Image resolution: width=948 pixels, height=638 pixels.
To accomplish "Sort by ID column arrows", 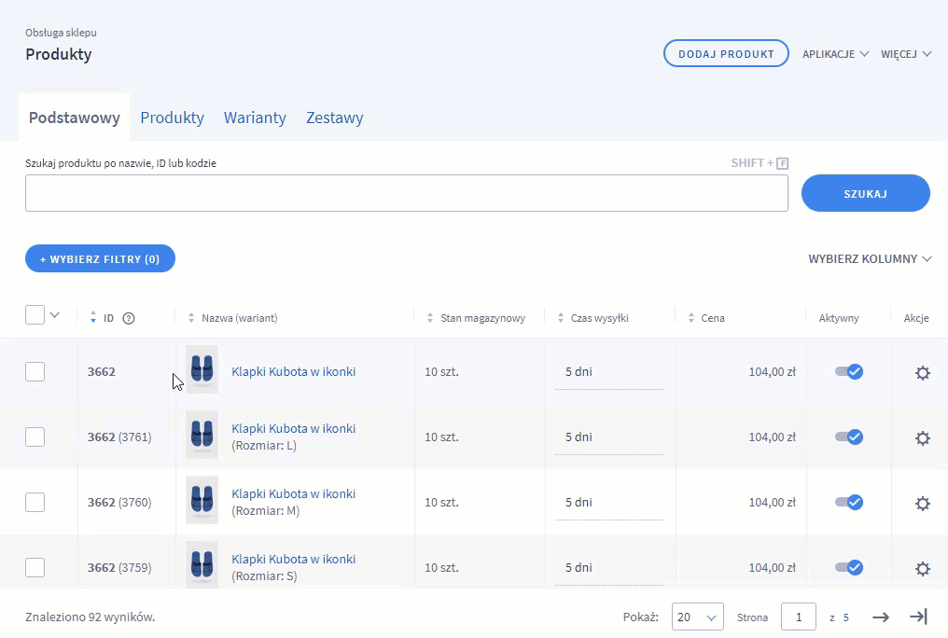I will pos(93,318).
